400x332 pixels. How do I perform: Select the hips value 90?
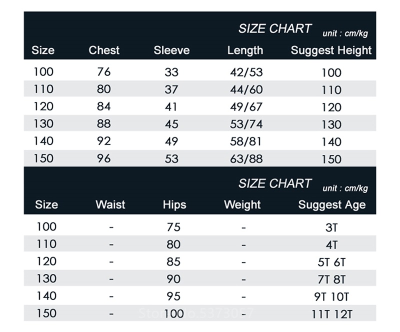[x=173, y=279]
